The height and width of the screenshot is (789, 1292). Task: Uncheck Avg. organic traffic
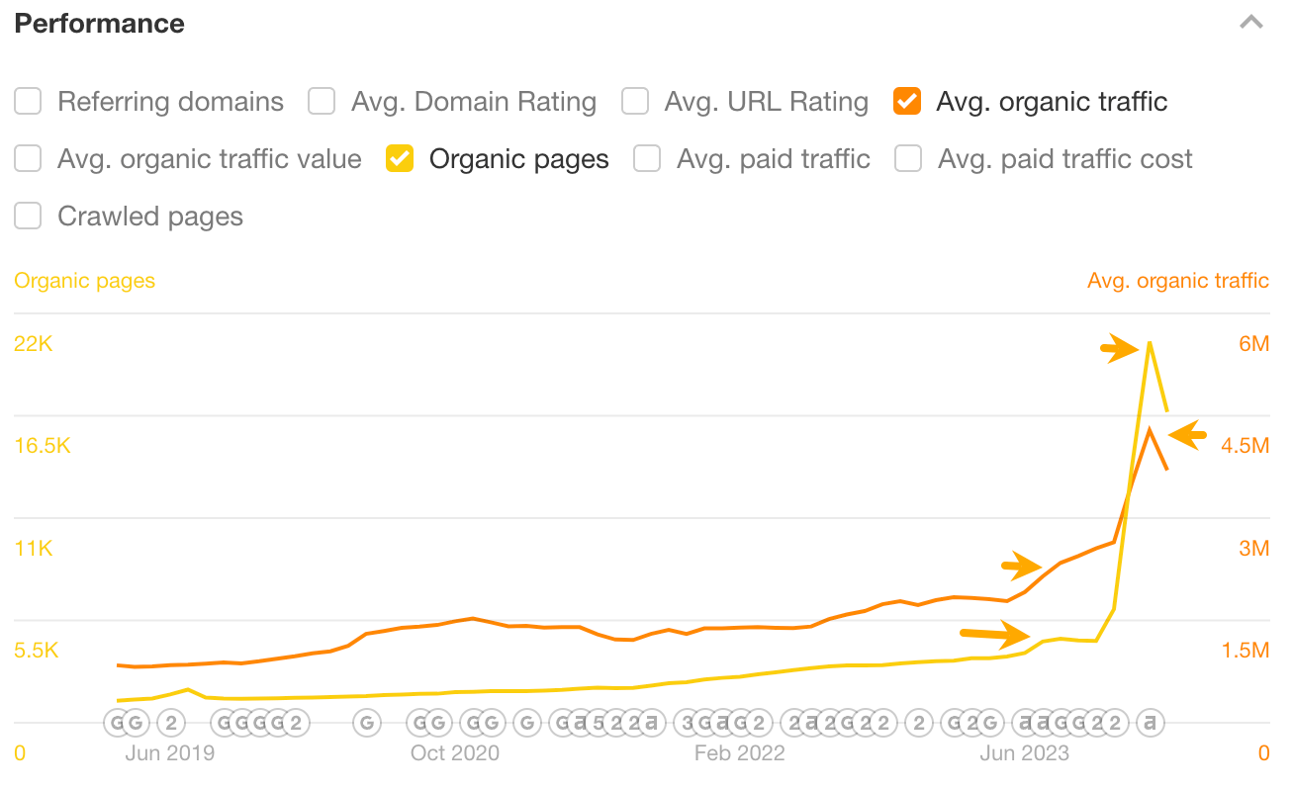point(907,101)
